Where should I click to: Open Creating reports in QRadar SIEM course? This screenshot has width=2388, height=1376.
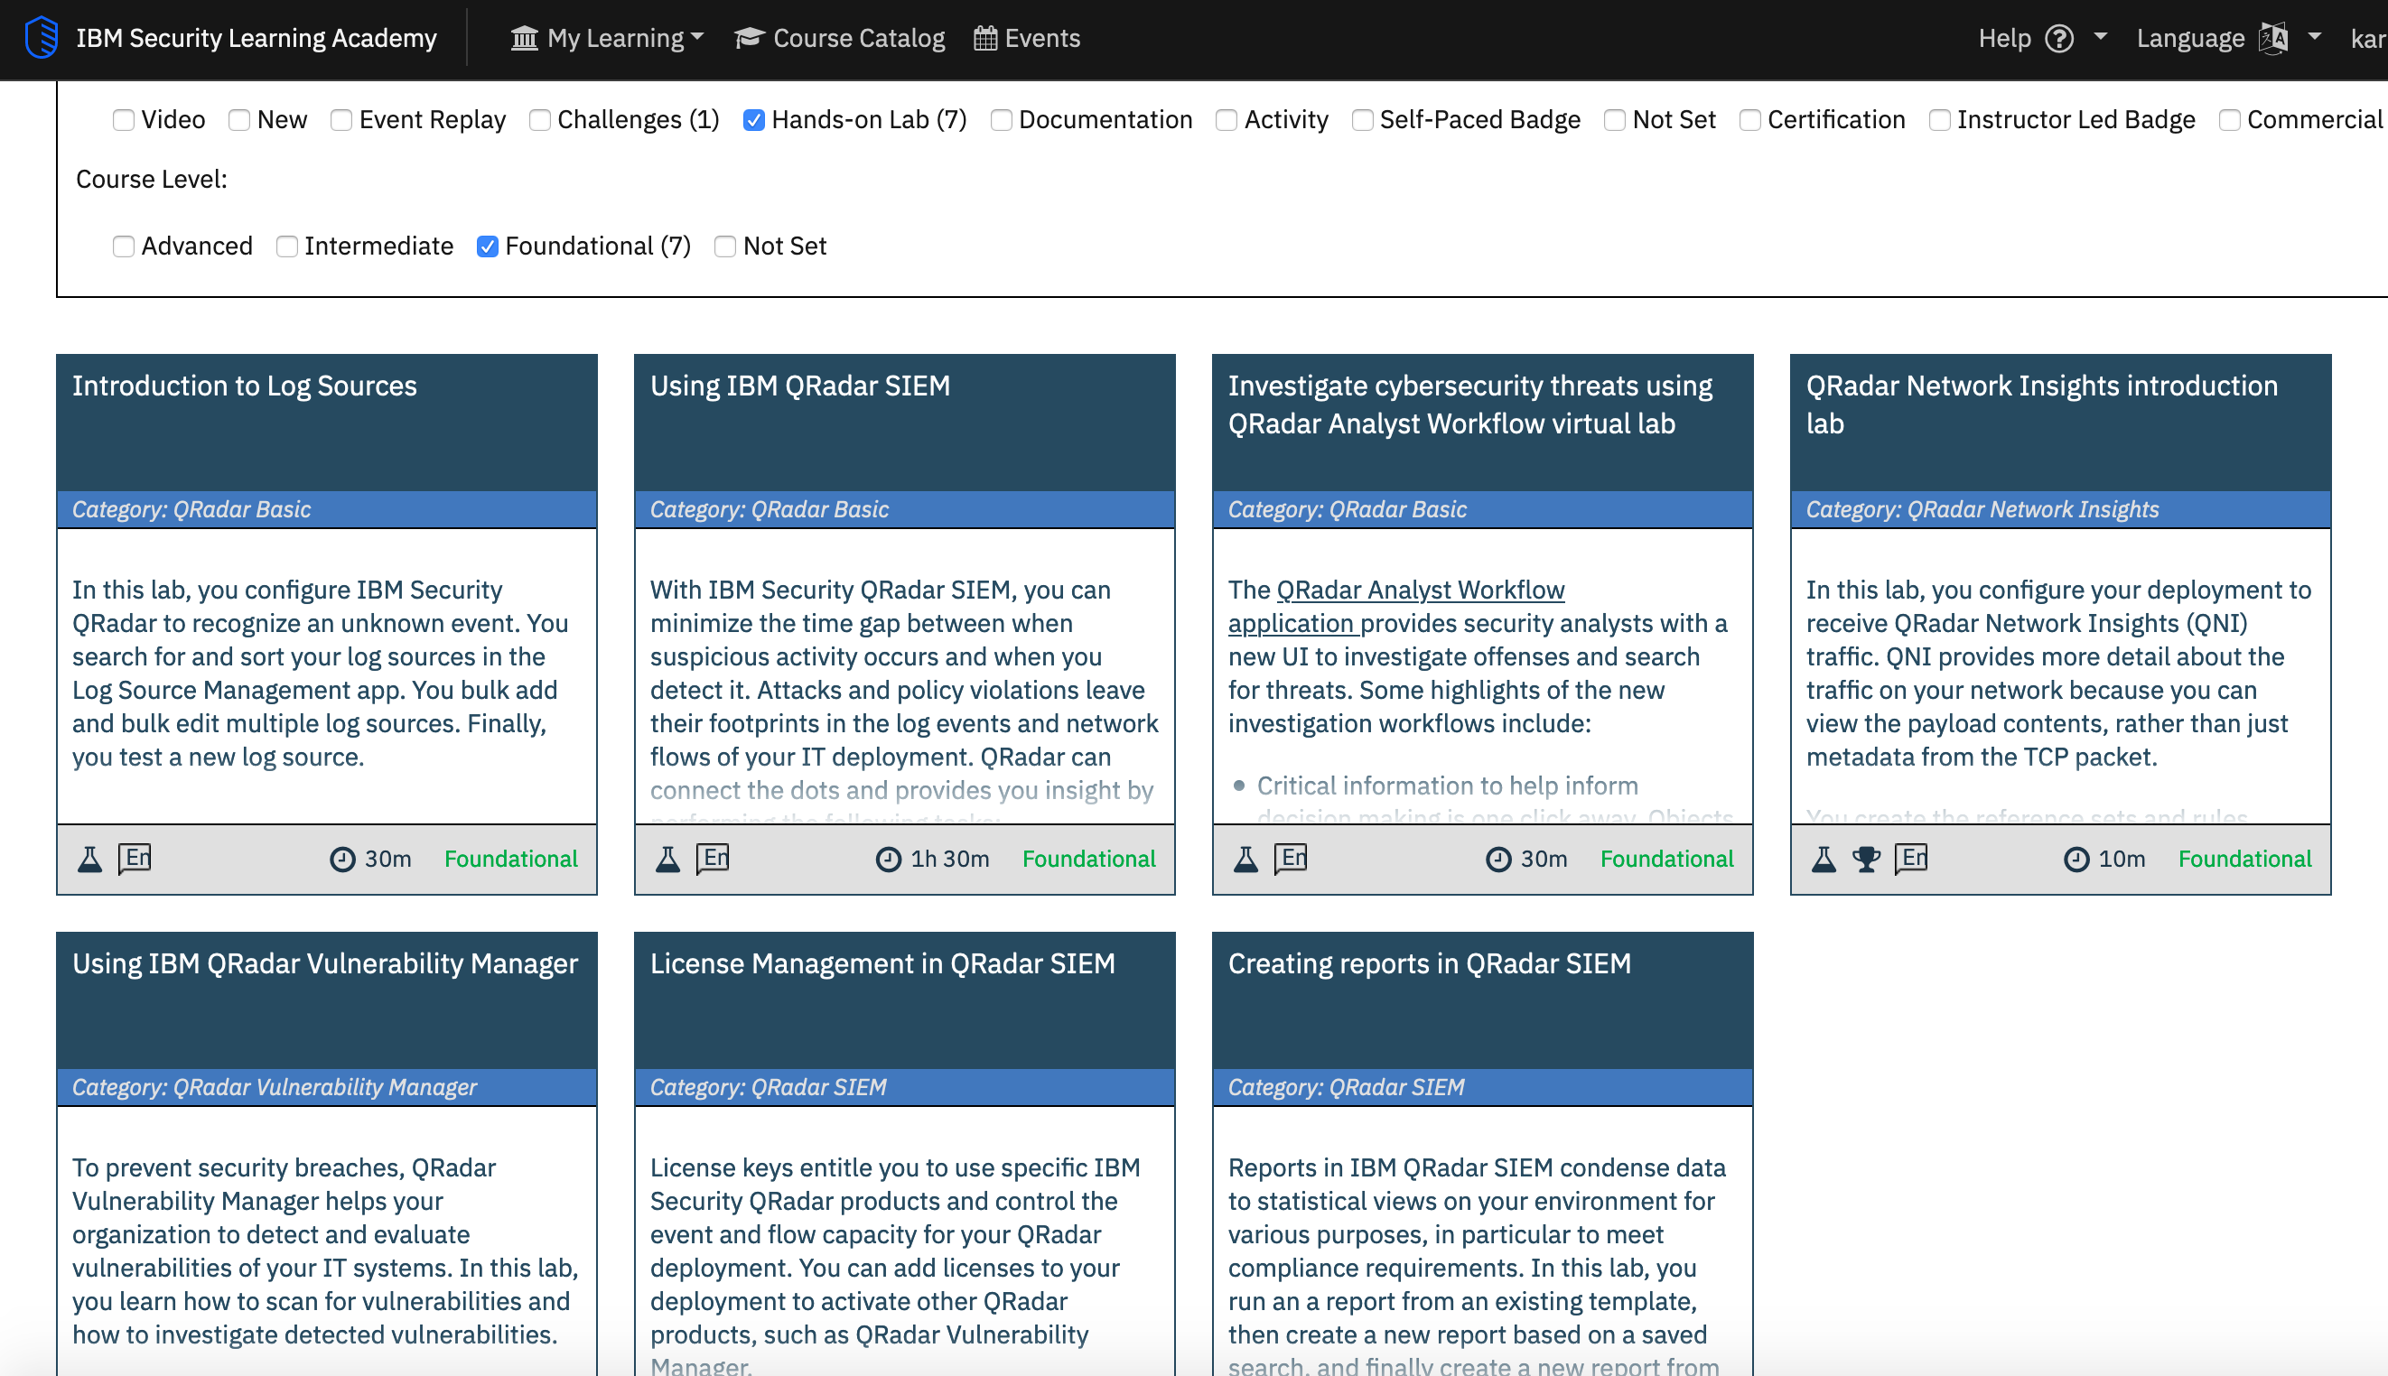tap(1430, 964)
